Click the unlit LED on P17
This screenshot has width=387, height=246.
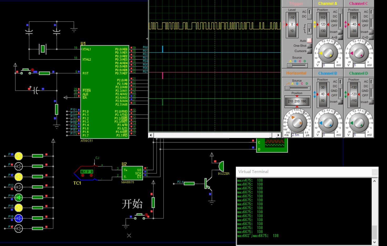tap(18, 228)
